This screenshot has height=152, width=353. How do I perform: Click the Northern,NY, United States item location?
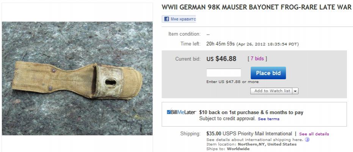pyautogui.click(x=267, y=144)
